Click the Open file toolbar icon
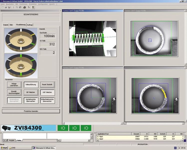This screenshot has width=187, height=150. 6,7
